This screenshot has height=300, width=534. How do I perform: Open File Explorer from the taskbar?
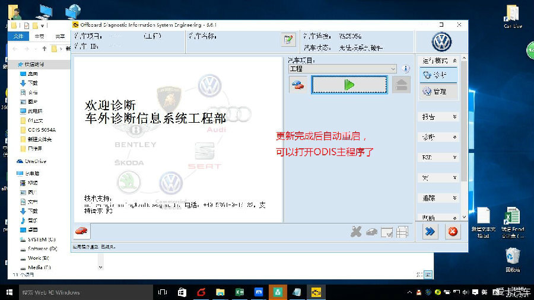(220, 292)
